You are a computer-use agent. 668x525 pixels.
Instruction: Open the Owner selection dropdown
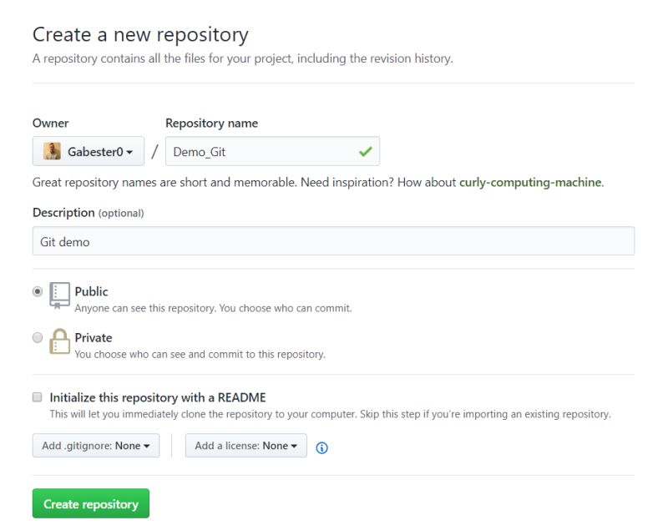coord(88,151)
